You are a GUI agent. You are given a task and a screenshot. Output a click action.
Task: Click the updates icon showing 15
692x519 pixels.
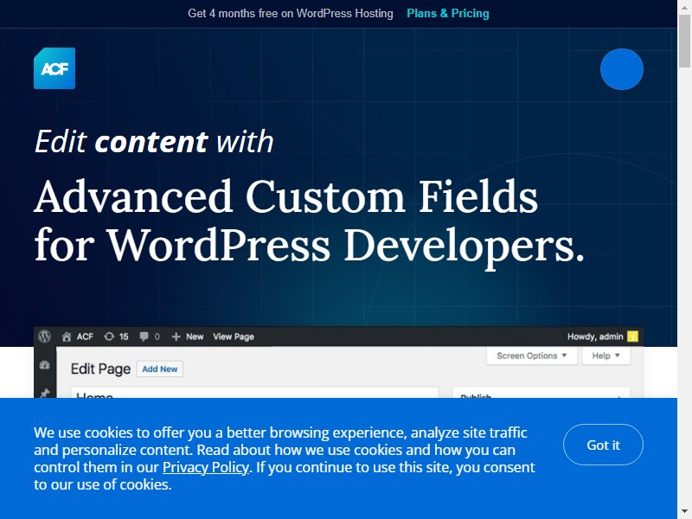[109, 336]
